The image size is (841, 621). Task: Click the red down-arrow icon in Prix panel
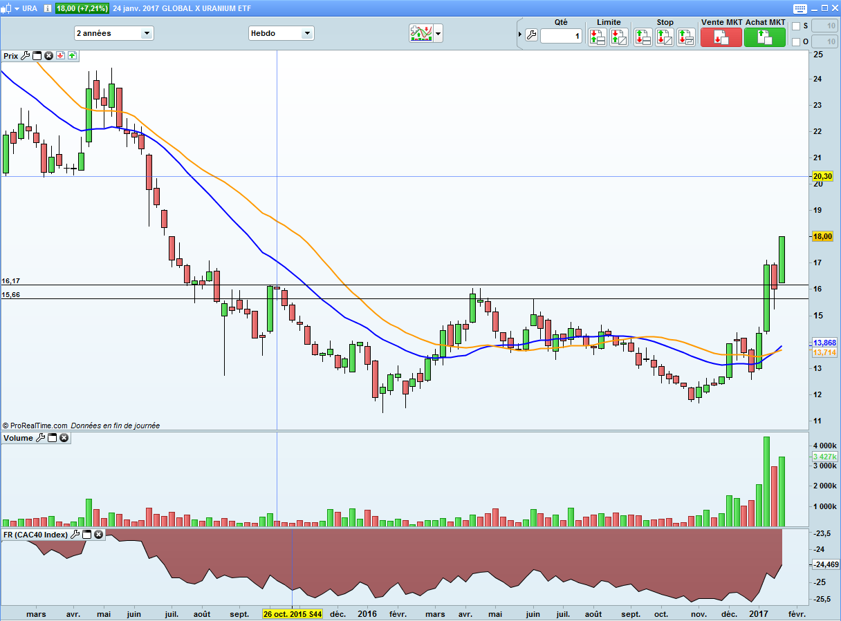pyautogui.click(x=60, y=56)
